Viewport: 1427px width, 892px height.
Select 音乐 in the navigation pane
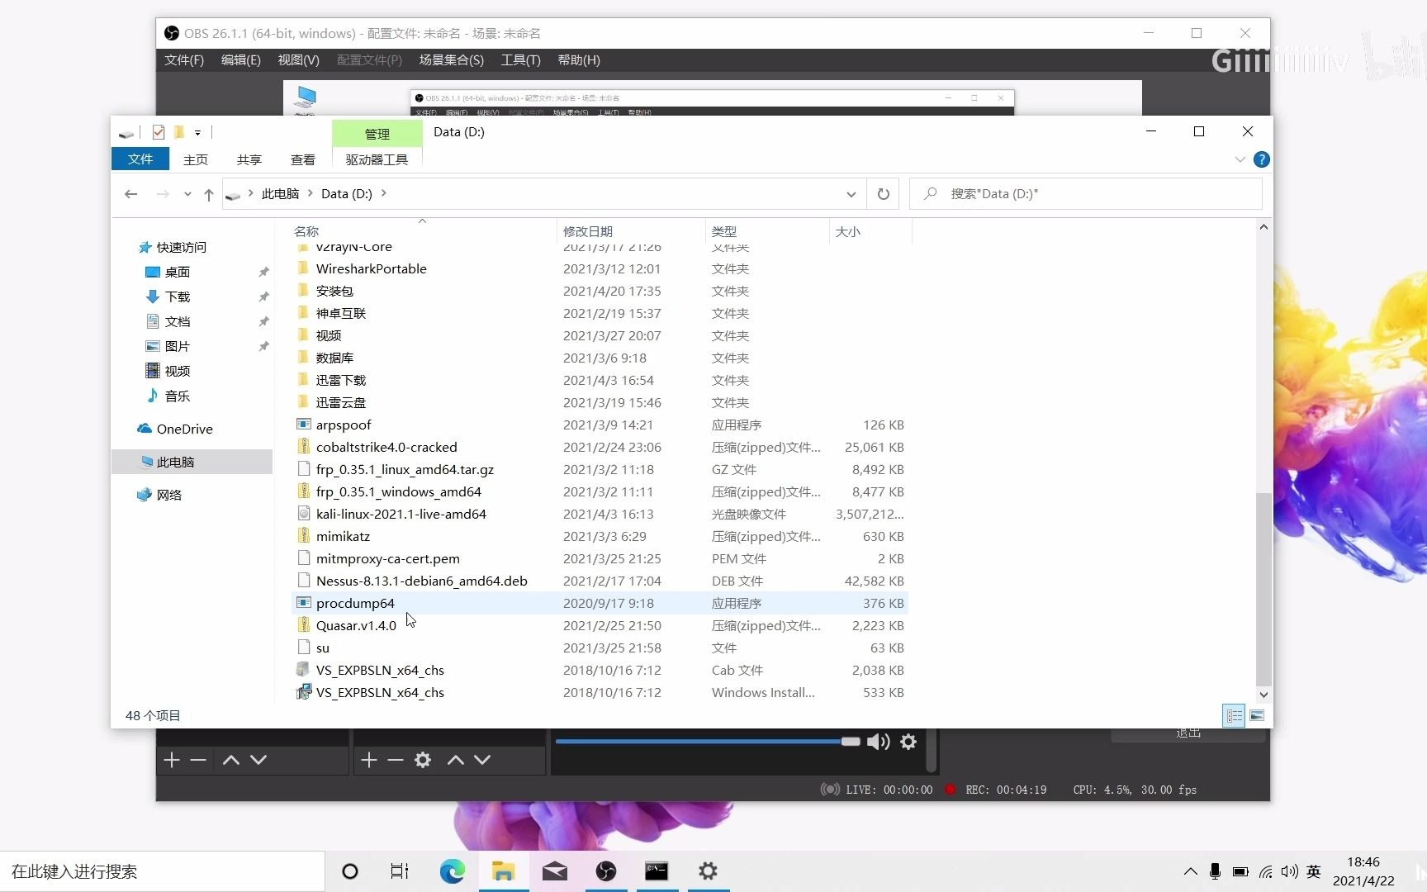click(x=177, y=396)
